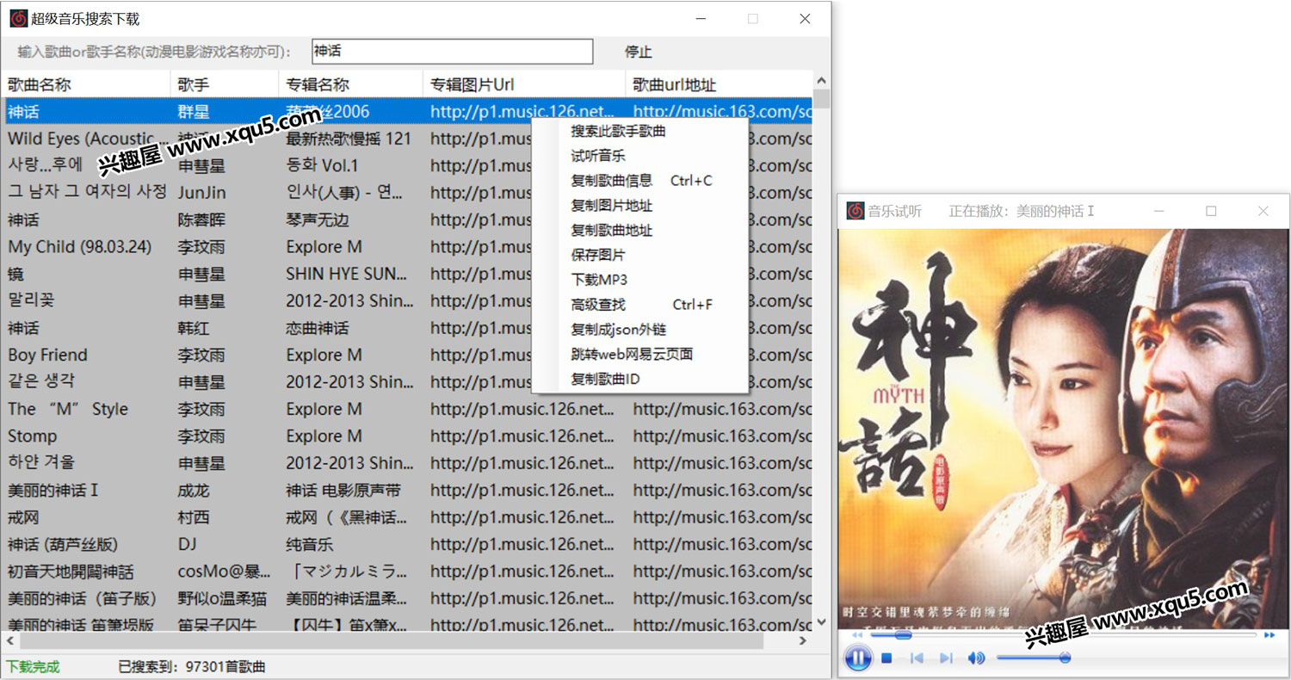The width and height of the screenshot is (1291, 680).
Task: Click the 超级音乐搜索下载 app title icon
Action: (18, 18)
